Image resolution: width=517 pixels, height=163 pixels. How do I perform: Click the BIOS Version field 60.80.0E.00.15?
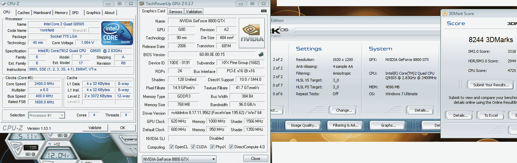[212, 54]
